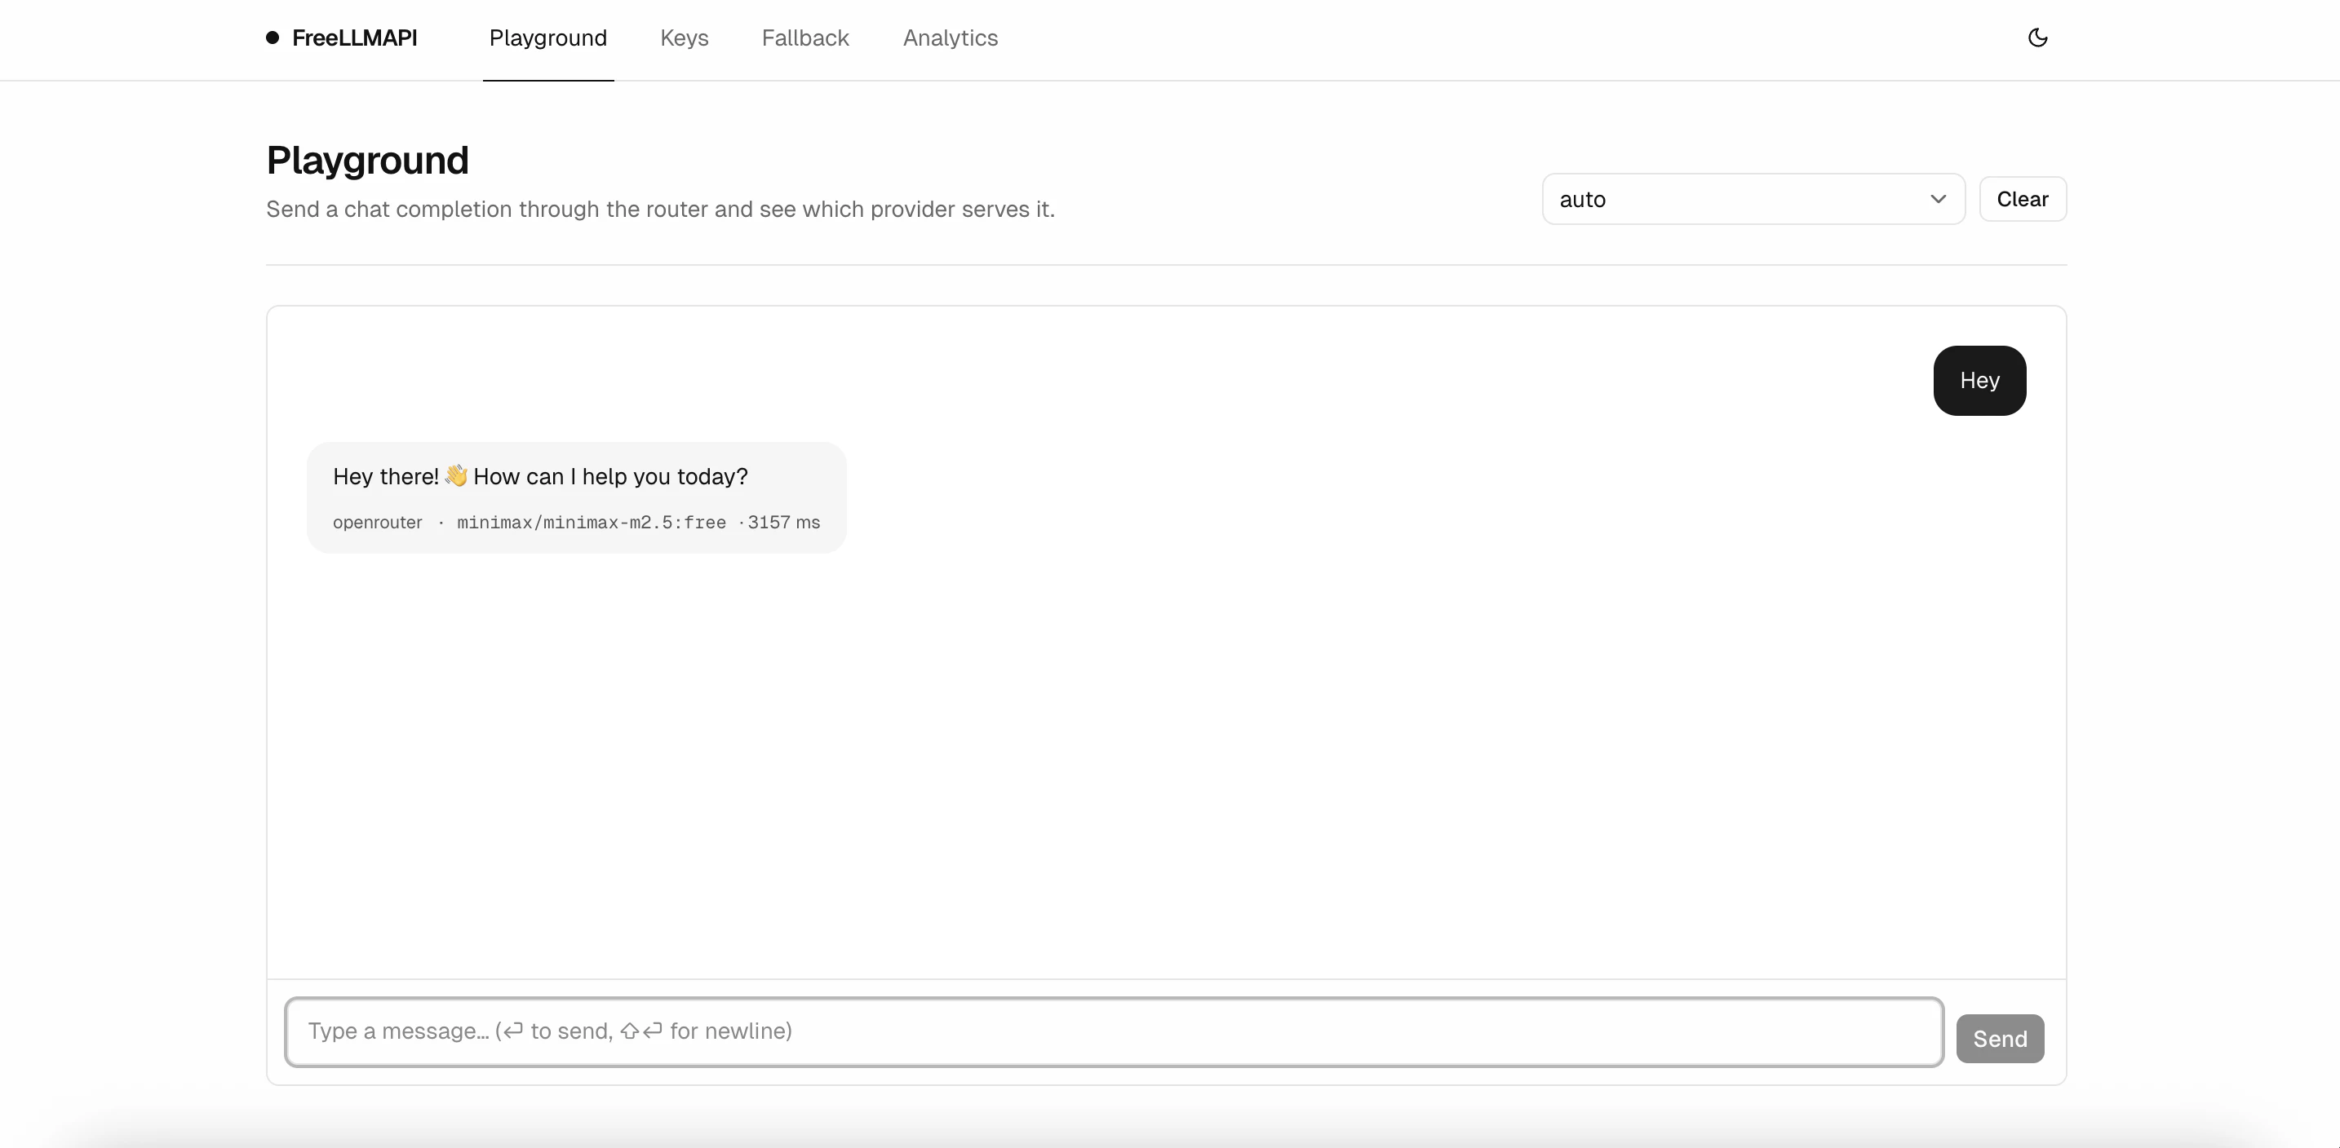Expand the routing model dropdown
Screen dimensions: 2340x1148
click(1752, 199)
